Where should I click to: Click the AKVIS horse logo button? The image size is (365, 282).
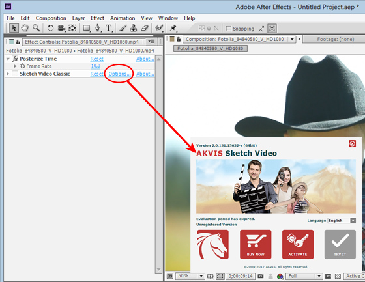[x=212, y=244]
